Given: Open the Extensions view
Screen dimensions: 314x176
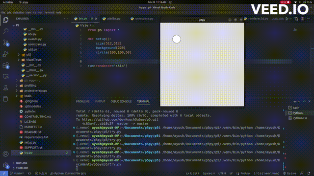Looking at the screenshot, I should [x=5, y=65].
